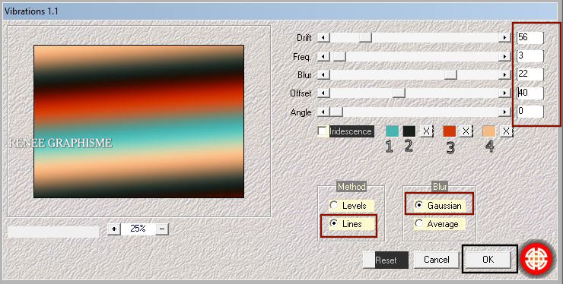Open the turquoise color swatch 1
Screen dimensions: 563x284
click(x=392, y=131)
